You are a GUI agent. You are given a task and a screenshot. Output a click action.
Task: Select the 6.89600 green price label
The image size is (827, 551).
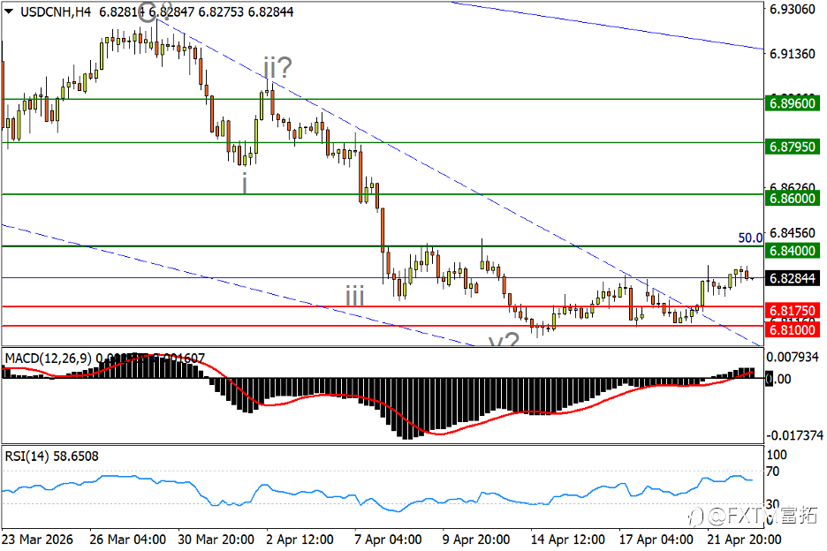[793, 103]
